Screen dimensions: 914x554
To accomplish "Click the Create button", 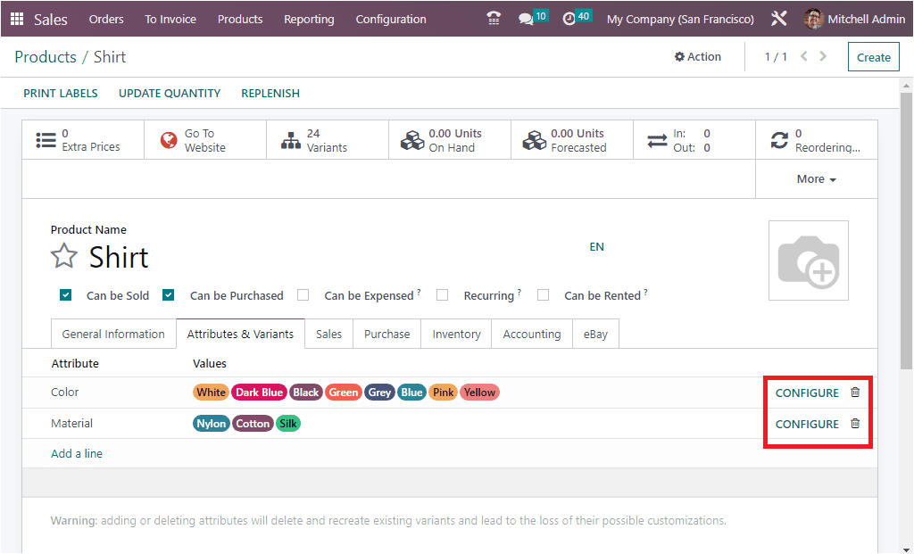I will 874,57.
